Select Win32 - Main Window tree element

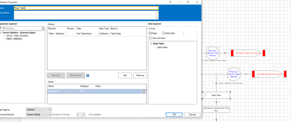tap(17, 35)
